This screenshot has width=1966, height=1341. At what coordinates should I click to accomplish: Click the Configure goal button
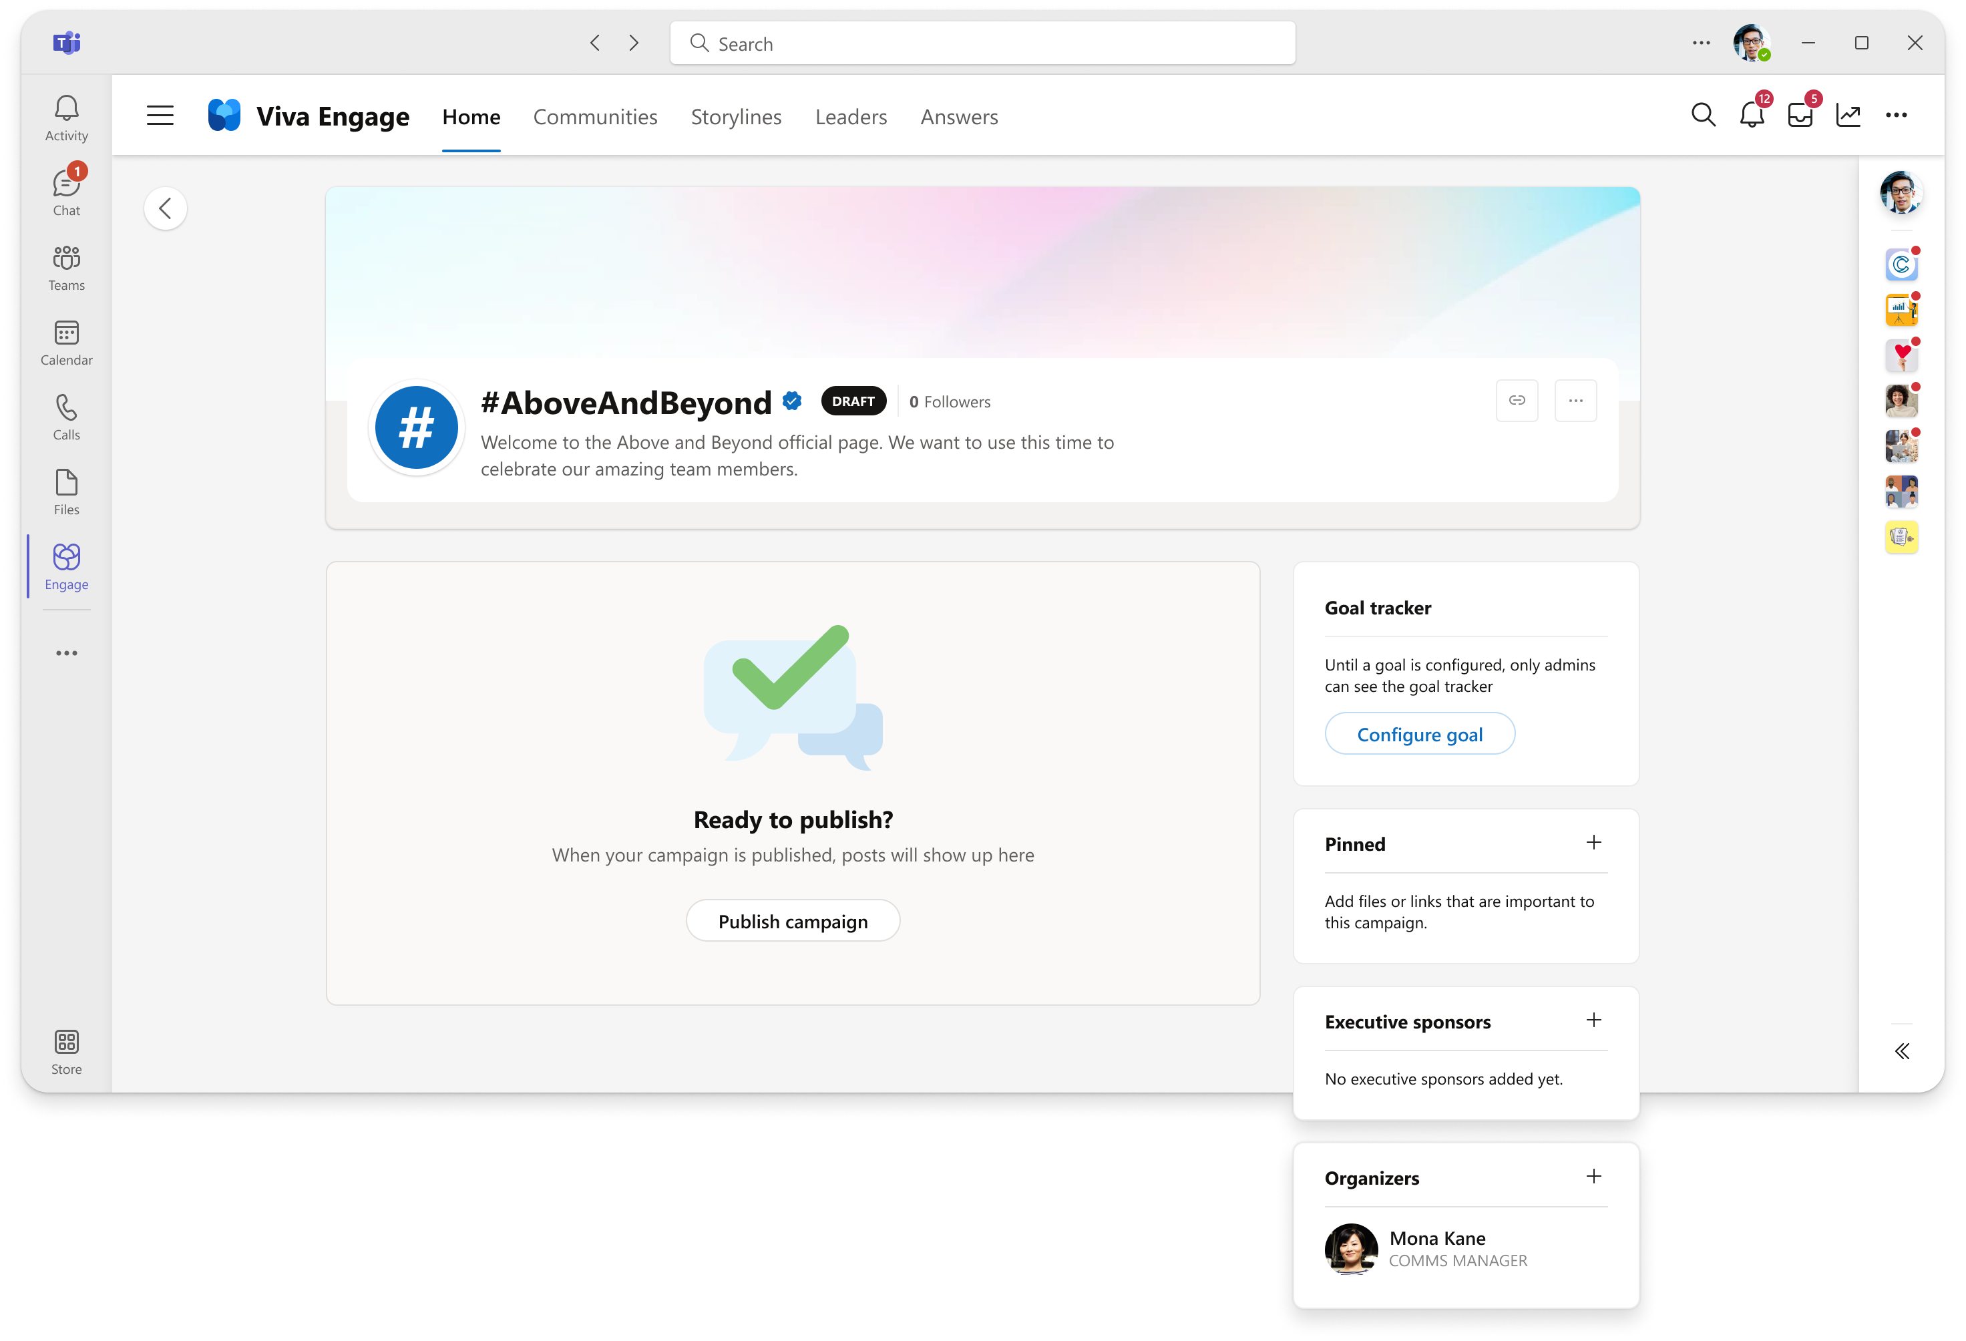[x=1419, y=733]
